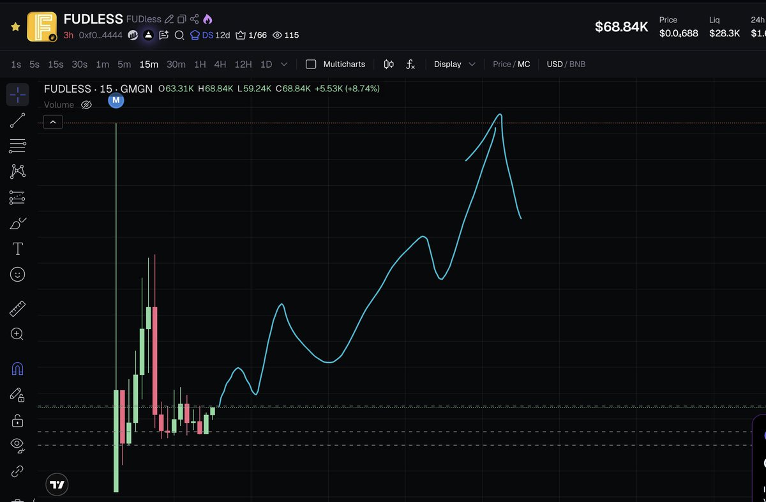The height and width of the screenshot is (502, 766).
Task: Click the crown 1/66 ranking indicator
Action: [x=251, y=35]
